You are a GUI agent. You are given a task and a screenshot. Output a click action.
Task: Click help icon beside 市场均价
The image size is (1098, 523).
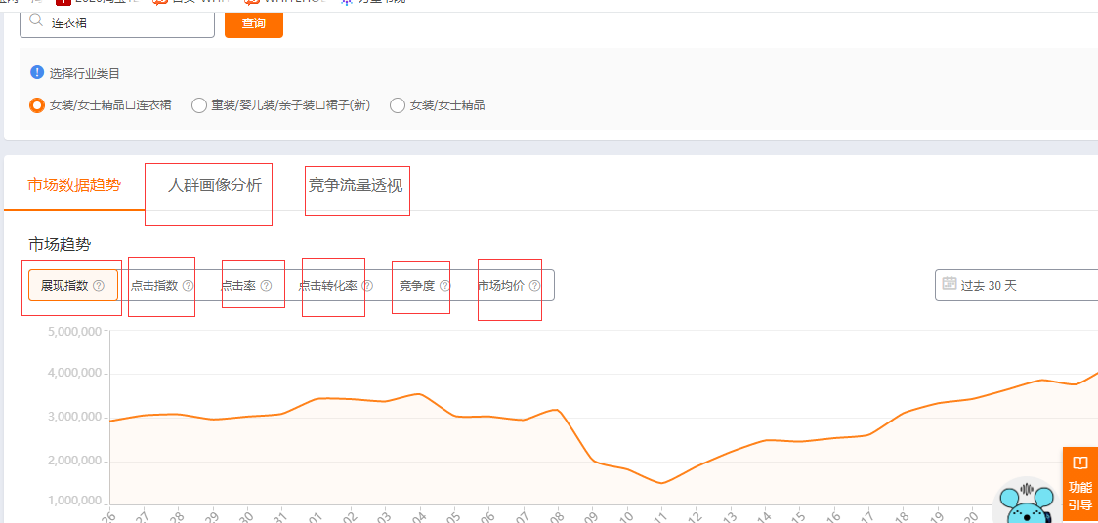[534, 285]
